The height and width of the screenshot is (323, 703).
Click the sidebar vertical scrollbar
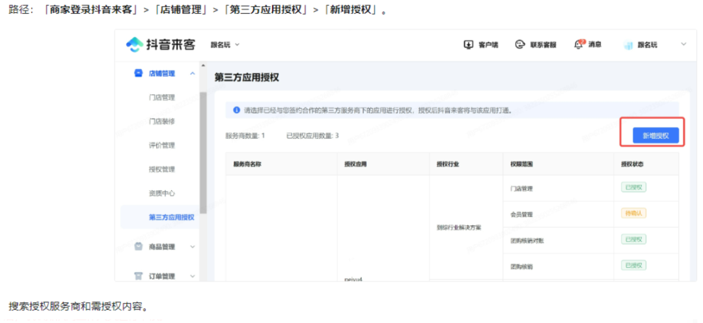204,150
